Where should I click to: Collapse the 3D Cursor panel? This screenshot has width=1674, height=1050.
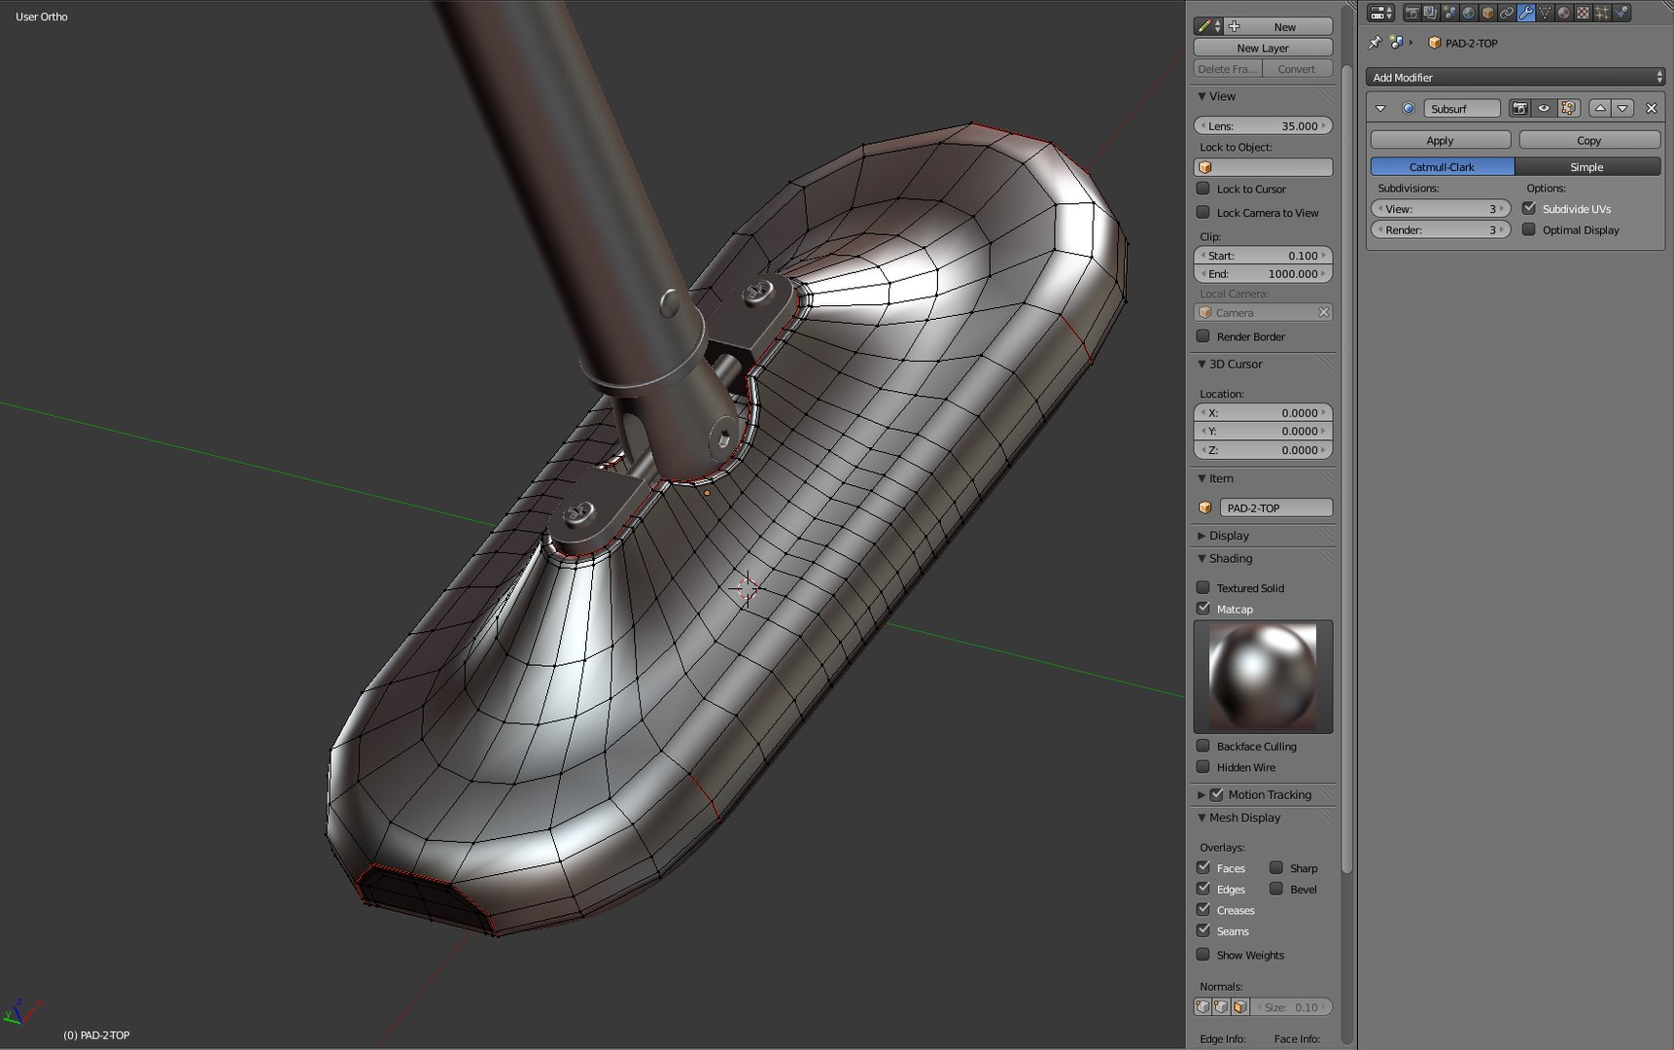click(1202, 364)
